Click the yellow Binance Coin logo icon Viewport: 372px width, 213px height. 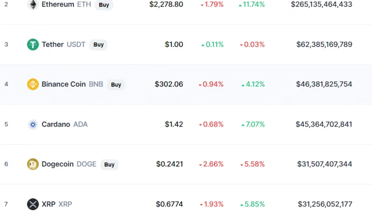(33, 84)
